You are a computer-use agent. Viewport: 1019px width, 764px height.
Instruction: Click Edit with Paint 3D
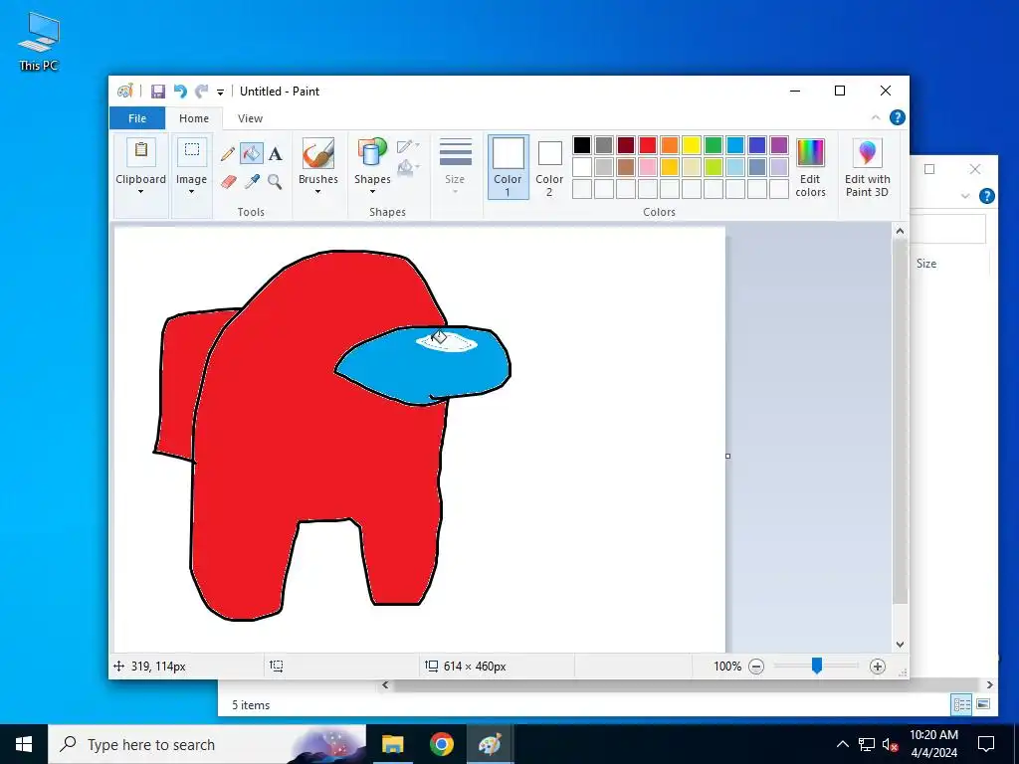867,167
